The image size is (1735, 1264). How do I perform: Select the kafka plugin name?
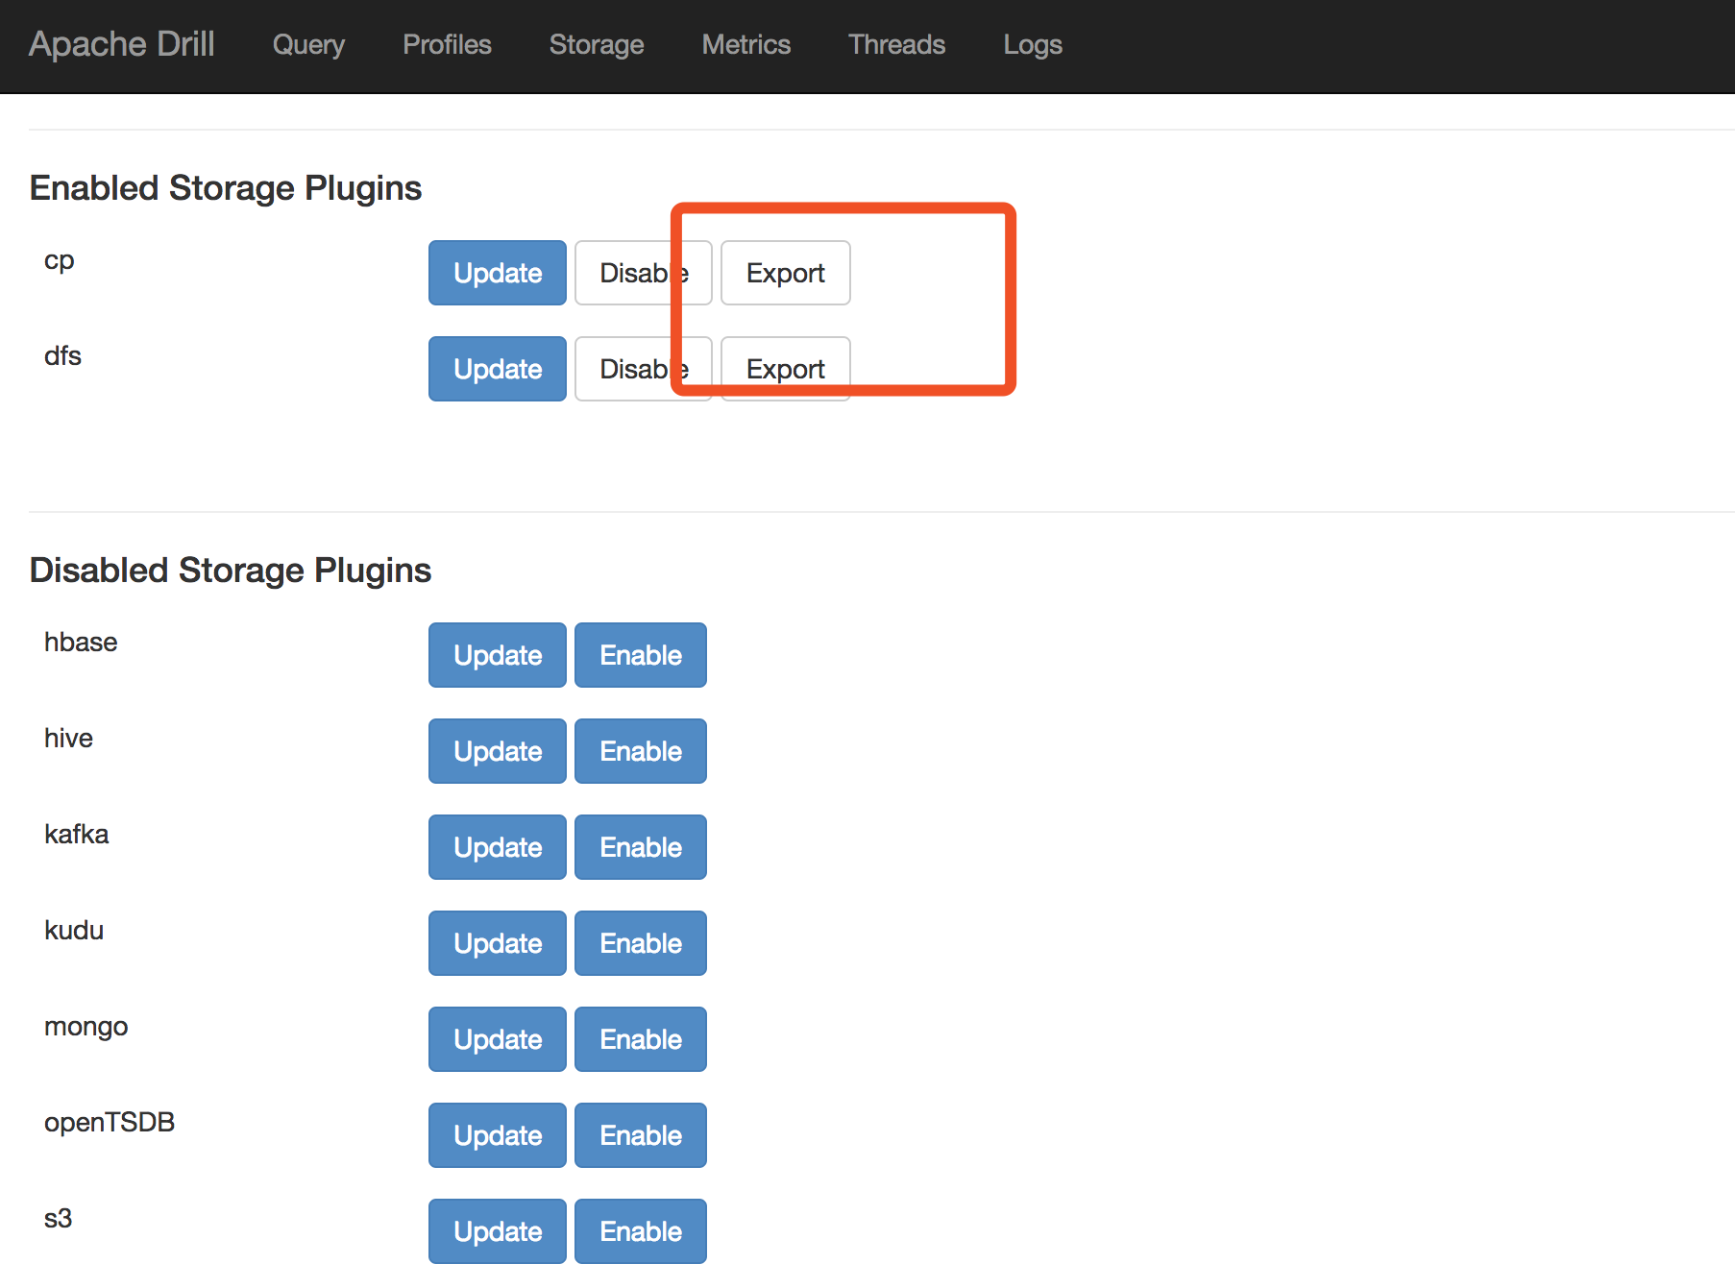tap(76, 834)
